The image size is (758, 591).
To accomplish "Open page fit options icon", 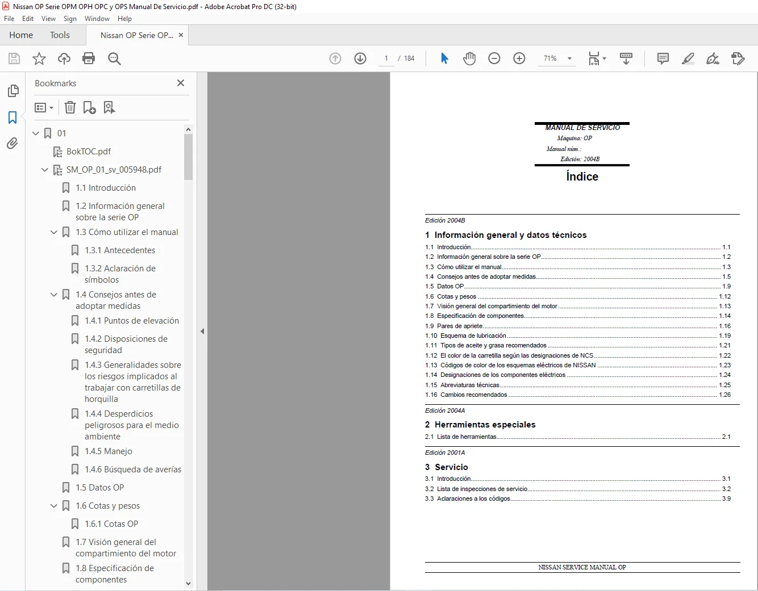I will [x=597, y=58].
